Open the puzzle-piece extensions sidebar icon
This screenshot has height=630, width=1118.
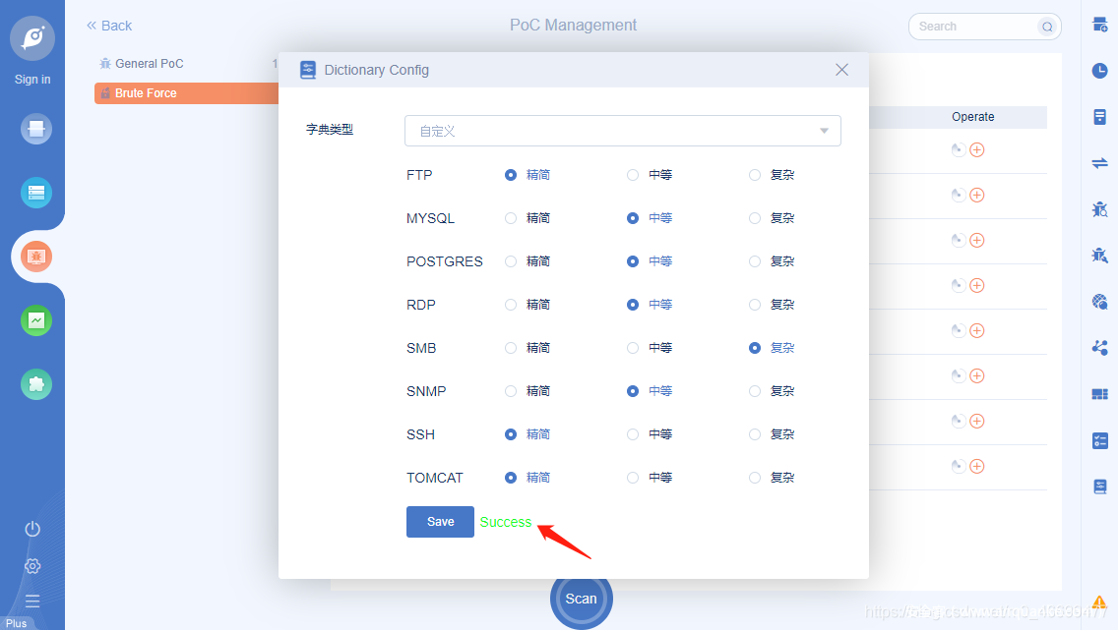click(x=36, y=384)
